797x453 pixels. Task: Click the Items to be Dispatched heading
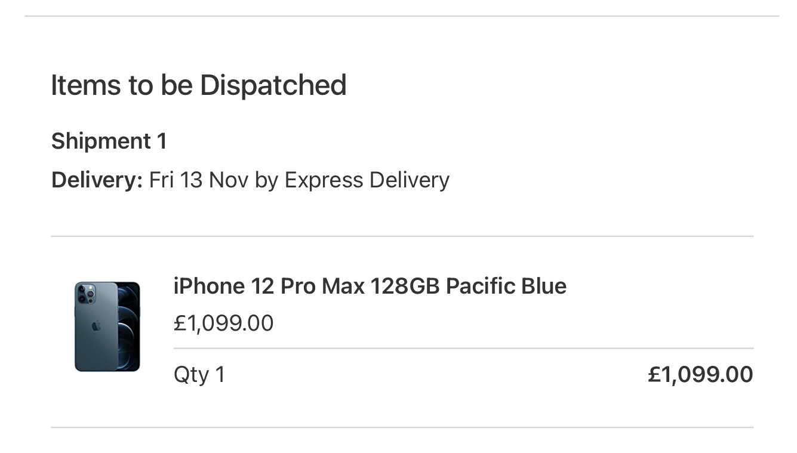pos(198,85)
